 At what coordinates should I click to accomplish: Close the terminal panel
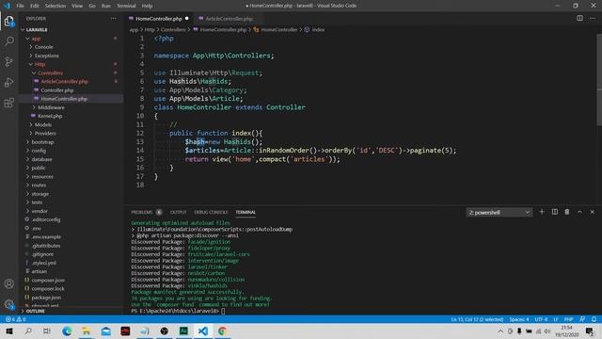[x=592, y=212]
